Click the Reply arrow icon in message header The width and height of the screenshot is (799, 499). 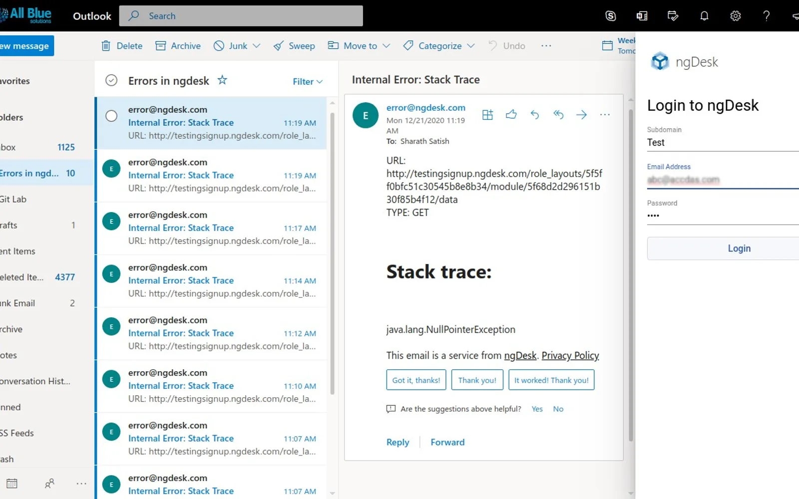pyautogui.click(x=534, y=115)
